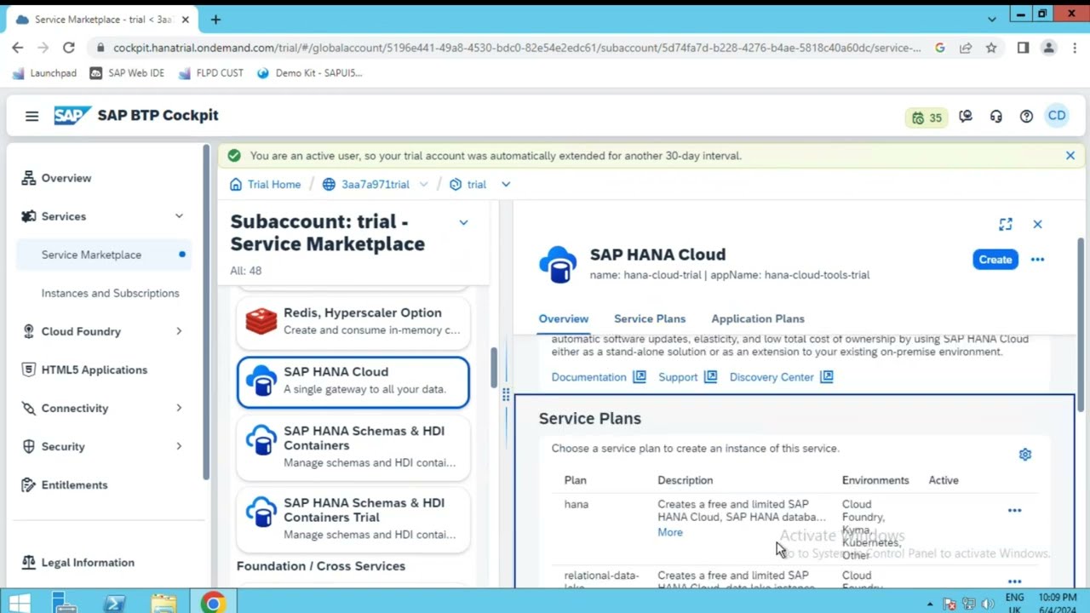Click the blue Create button

click(995, 260)
